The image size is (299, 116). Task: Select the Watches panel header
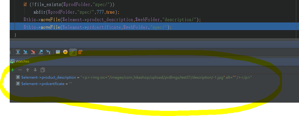pyautogui.click(x=154, y=61)
